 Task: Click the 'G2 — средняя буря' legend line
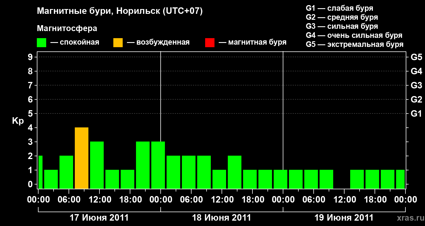click(342, 17)
